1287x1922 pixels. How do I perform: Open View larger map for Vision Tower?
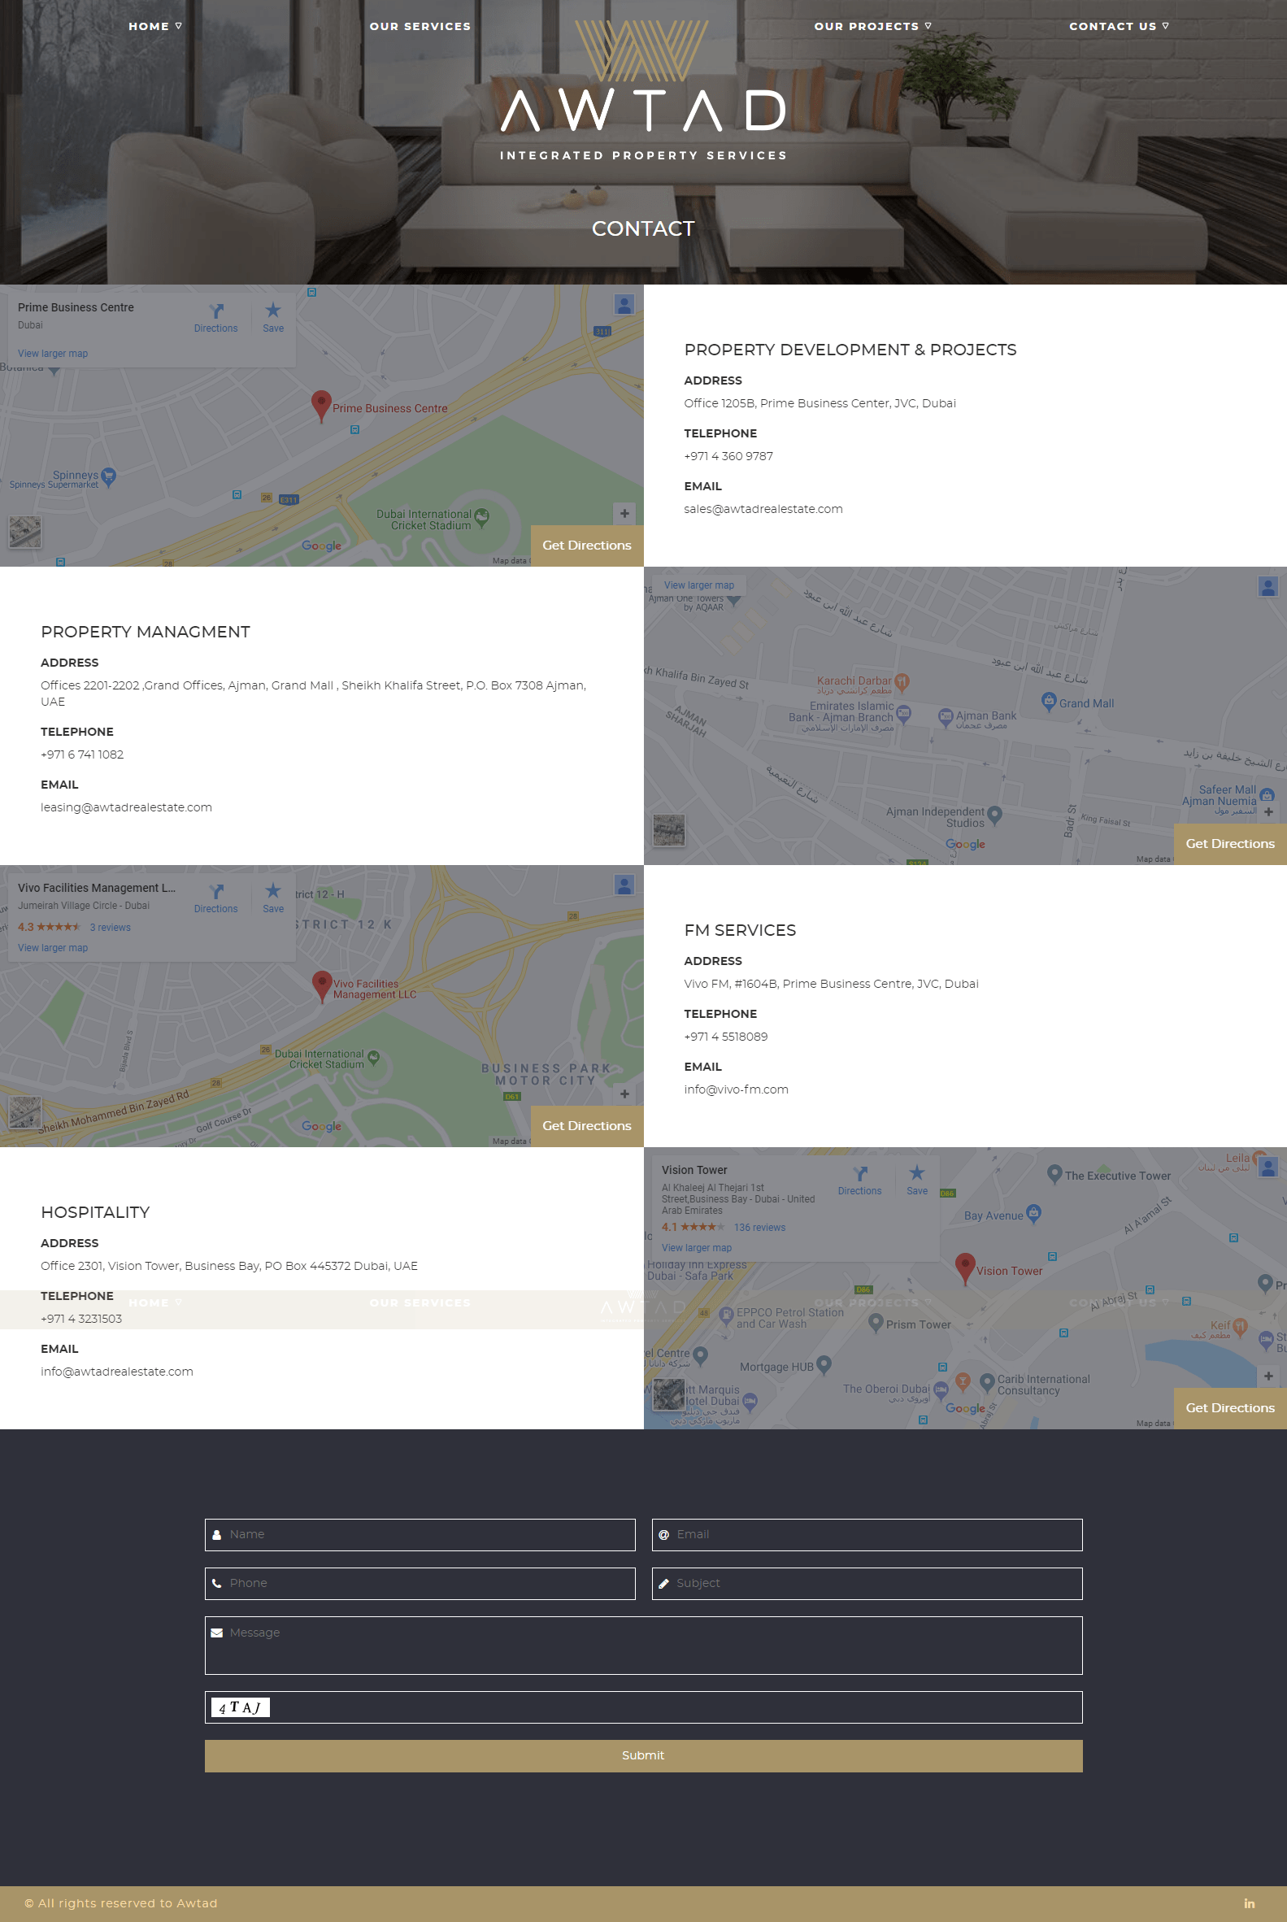(x=696, y=1248)
